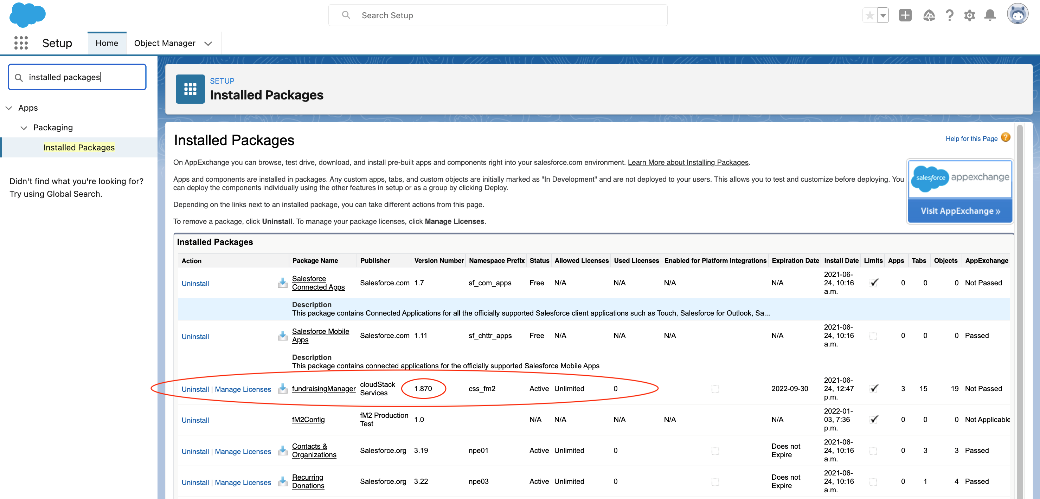Open the Trailhead guidance icon
Viewport: 1040px width, 499px height.
[929, 15]
